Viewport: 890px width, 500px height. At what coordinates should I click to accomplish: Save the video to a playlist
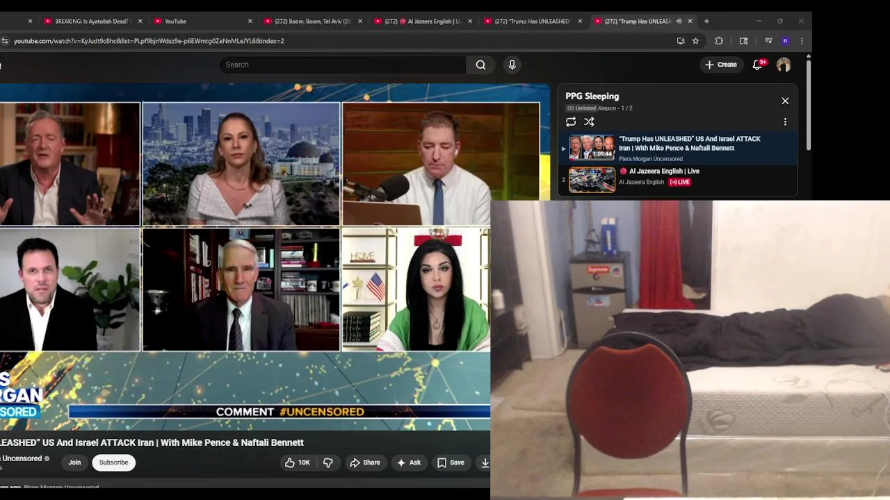click(x=451, y=462)
